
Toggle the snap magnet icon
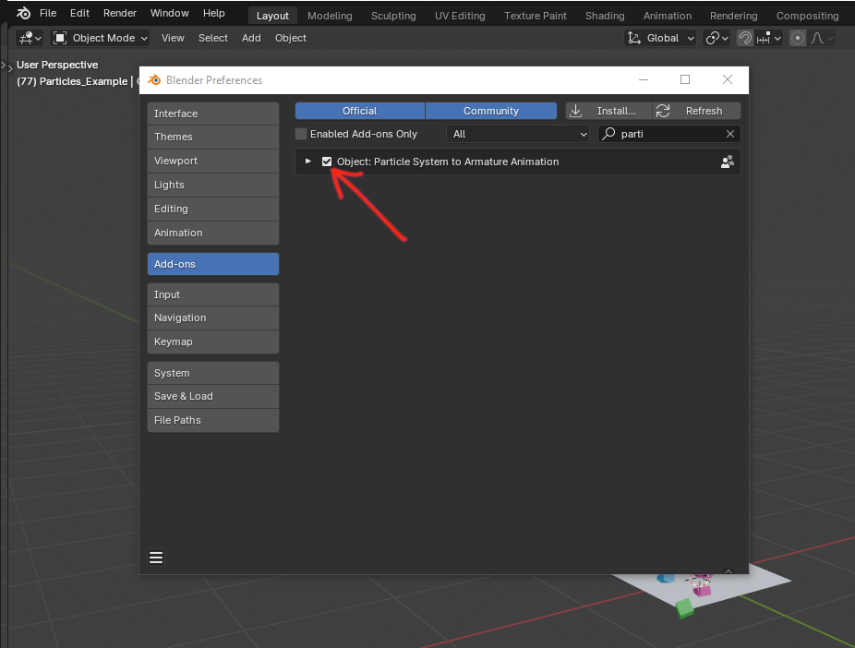click(745, 38)
